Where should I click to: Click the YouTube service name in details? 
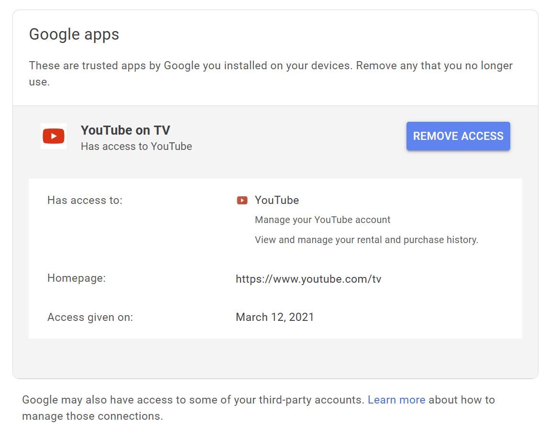(276, 201)
